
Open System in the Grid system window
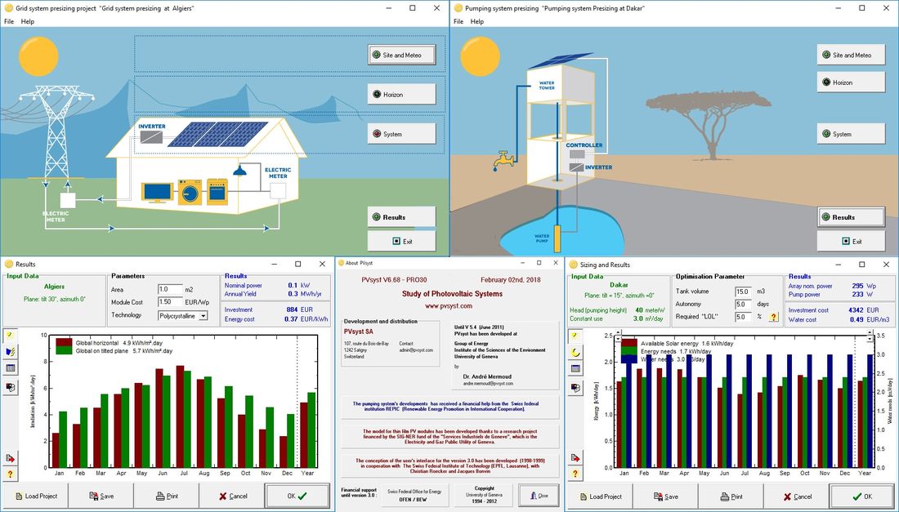(x=401, y=134)
